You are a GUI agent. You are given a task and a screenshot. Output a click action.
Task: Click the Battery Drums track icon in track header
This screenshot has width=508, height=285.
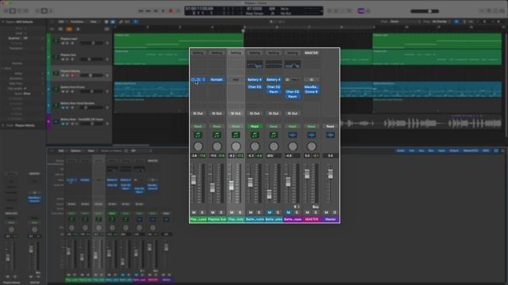[x=56, y=89]
